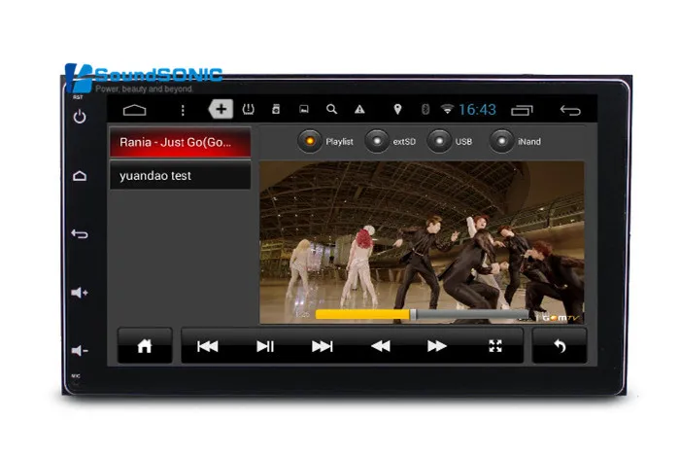
Task: Tap the player home button at bottom left
Action: [x=145, y=346]
